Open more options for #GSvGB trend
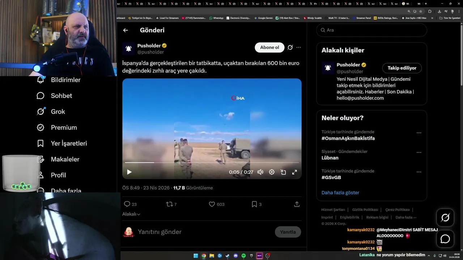Screen dimensions: 463x260 (x=419, y=172)
